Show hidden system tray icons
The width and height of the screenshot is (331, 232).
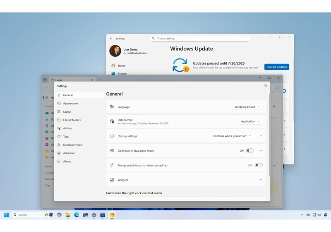[302, 215]
